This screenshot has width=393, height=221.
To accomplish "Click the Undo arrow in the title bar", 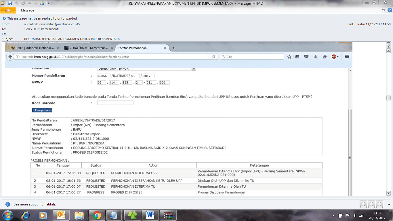I will tap(17, 3).
